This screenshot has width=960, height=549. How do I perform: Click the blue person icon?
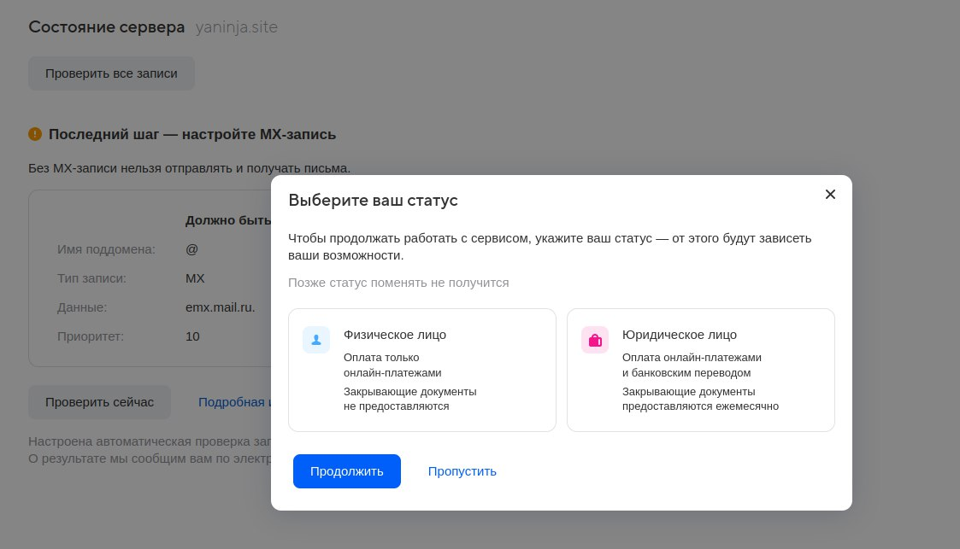click(316, 340)
